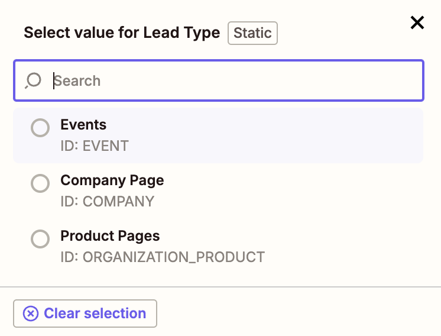The width and height of the screenshot is (441, 336).
Task: Click the Product Pages option label
Action: pos(110,236)
